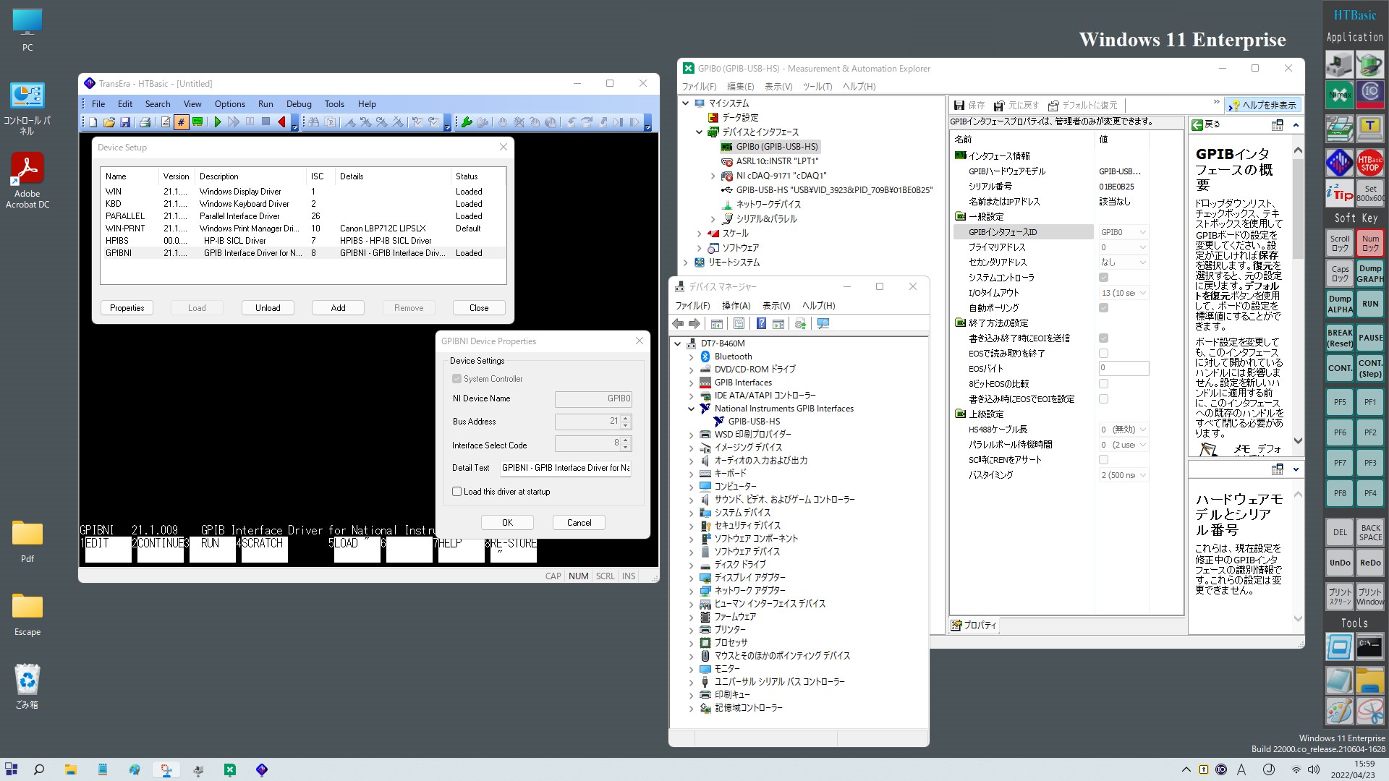Open taskbar Search icon
Screen dimensions: 1389x781
[x=39, y=769]
